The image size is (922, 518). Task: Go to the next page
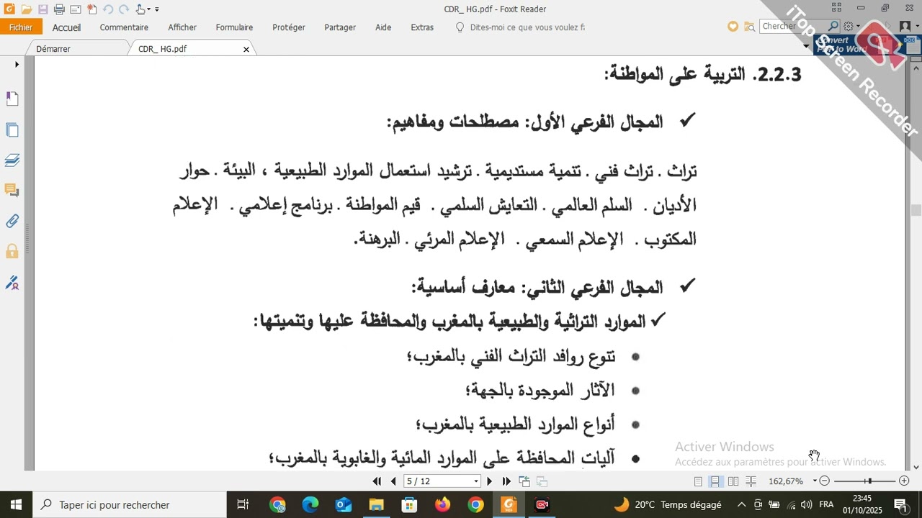(x=490, y=481)
